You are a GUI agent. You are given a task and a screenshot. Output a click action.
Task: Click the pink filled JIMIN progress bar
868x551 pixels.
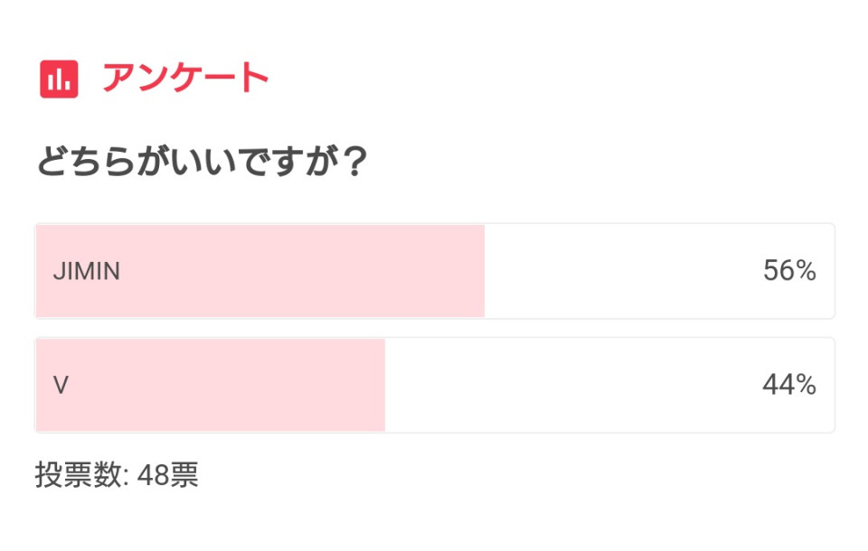tap(260, 271)
